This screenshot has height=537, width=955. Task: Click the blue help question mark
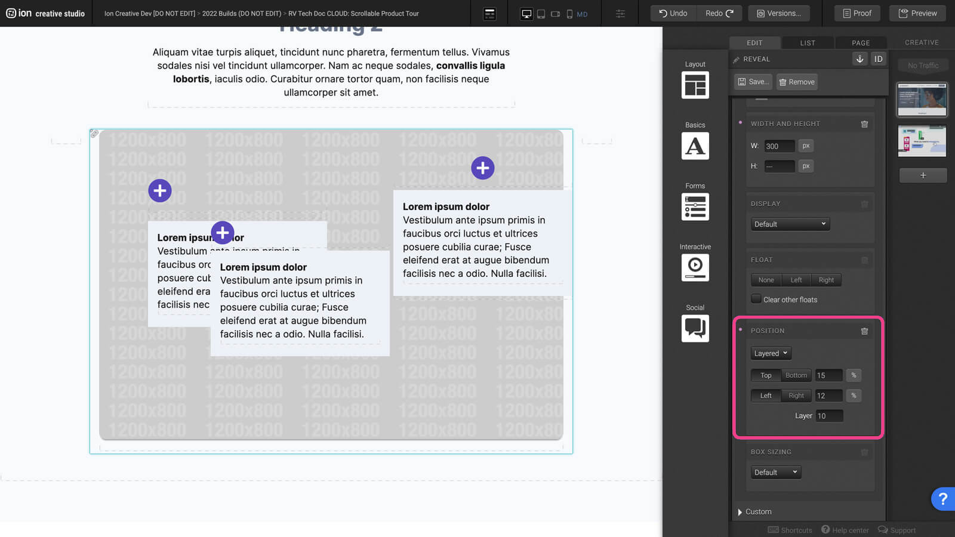[942, 499]
